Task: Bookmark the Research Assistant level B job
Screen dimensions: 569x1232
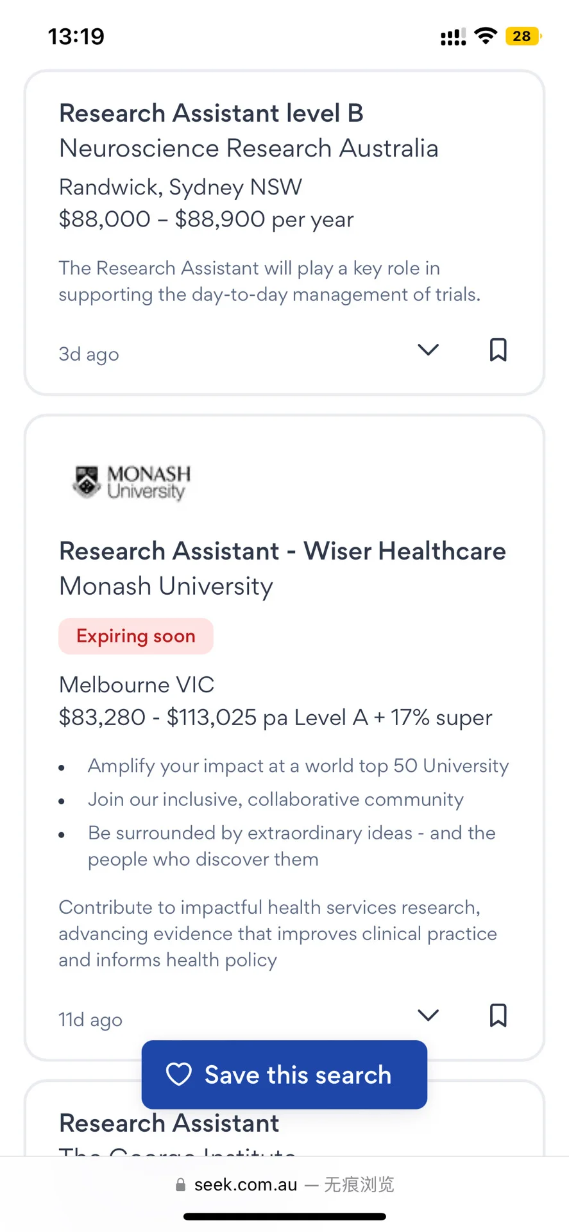Action: click(x=498, y=350)
